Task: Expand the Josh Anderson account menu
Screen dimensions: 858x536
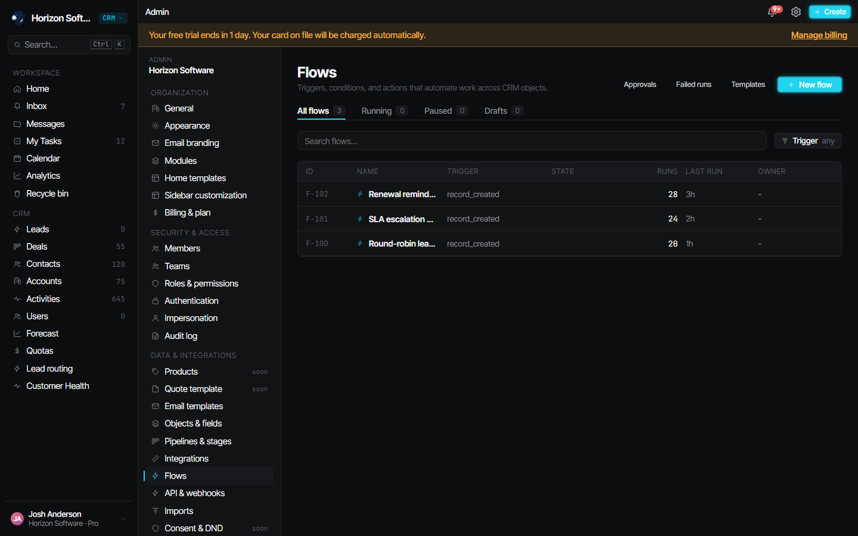Action: tap(69, 519)
